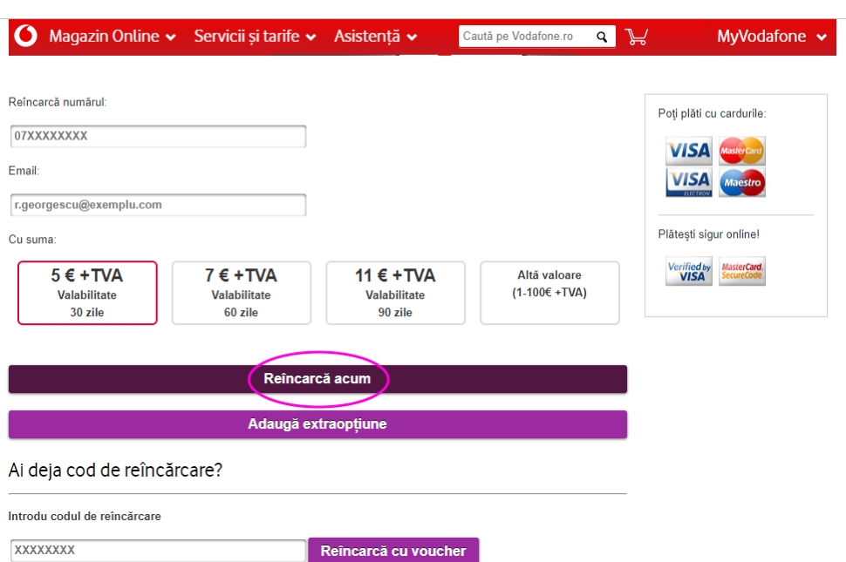Click the Adaugă extraopțiune button
This screenshot has height=562, width=846.
coord(317,424)
